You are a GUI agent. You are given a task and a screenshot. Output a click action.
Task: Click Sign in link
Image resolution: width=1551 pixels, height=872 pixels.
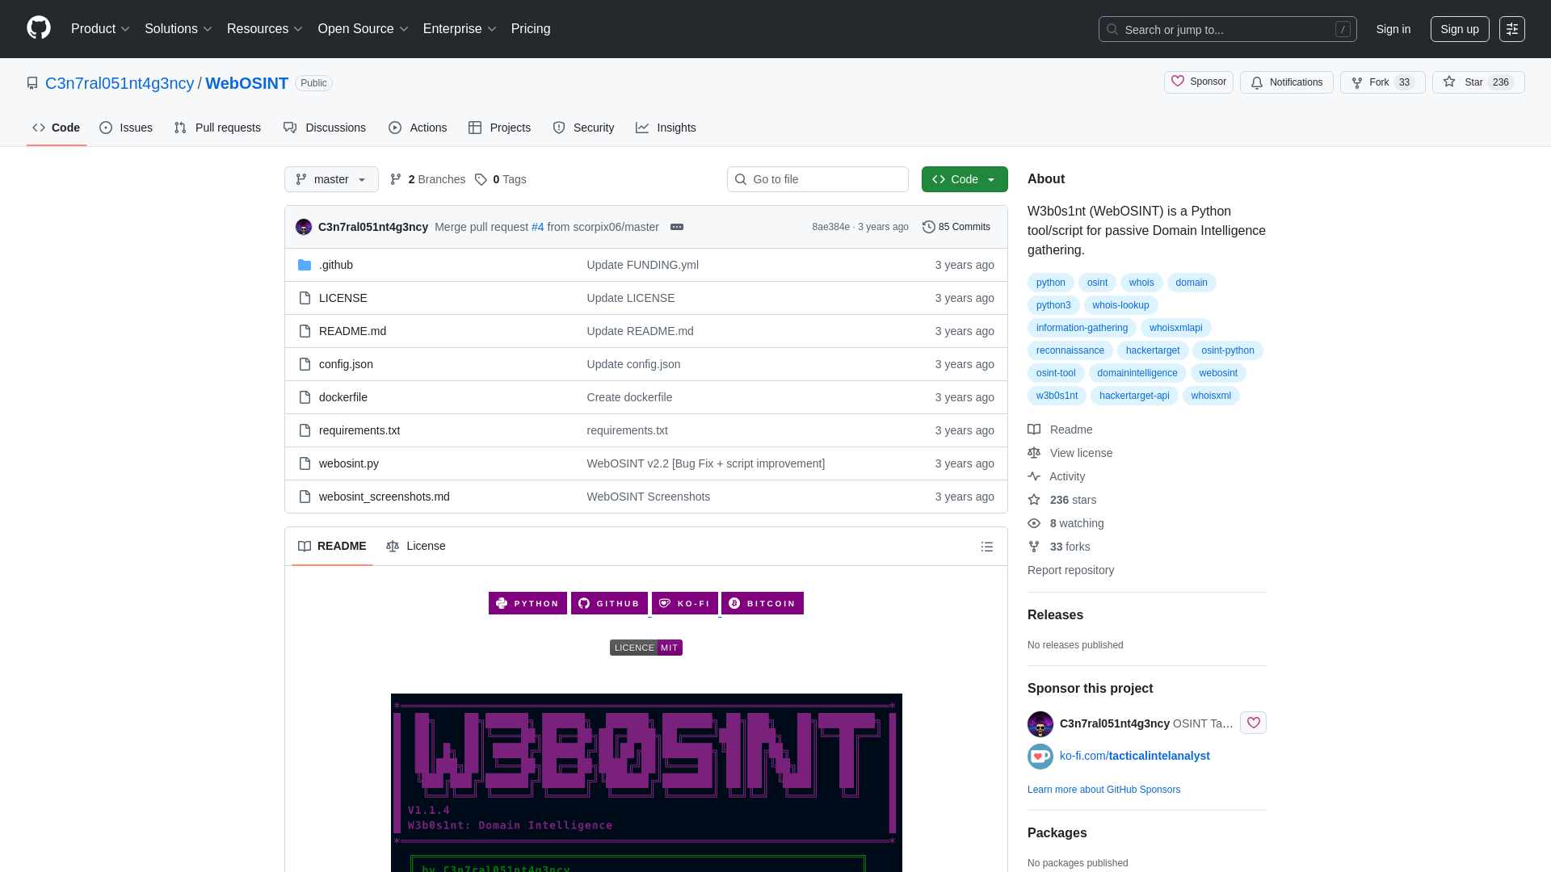1393,29
